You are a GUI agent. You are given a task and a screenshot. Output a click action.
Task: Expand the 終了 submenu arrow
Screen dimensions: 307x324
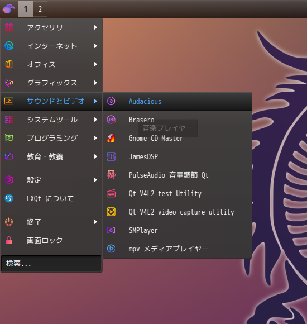point(95,222)
